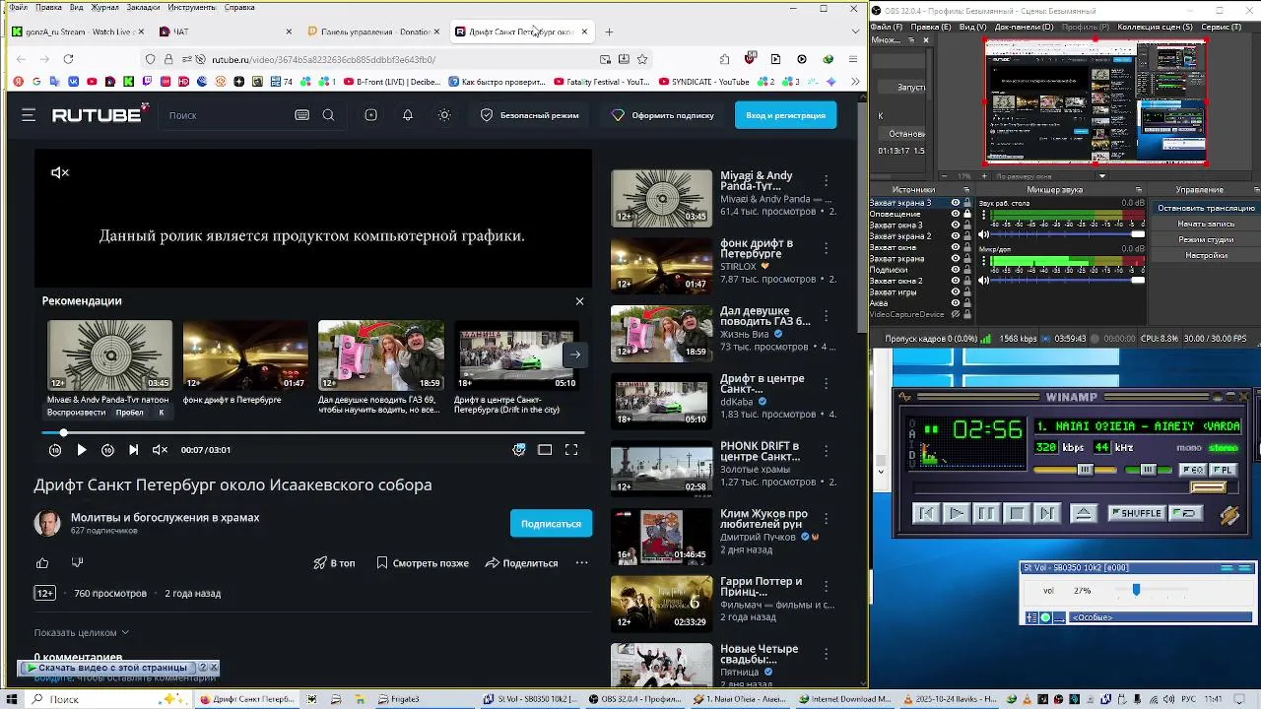Click Оформить подписку button

[663, 115]
